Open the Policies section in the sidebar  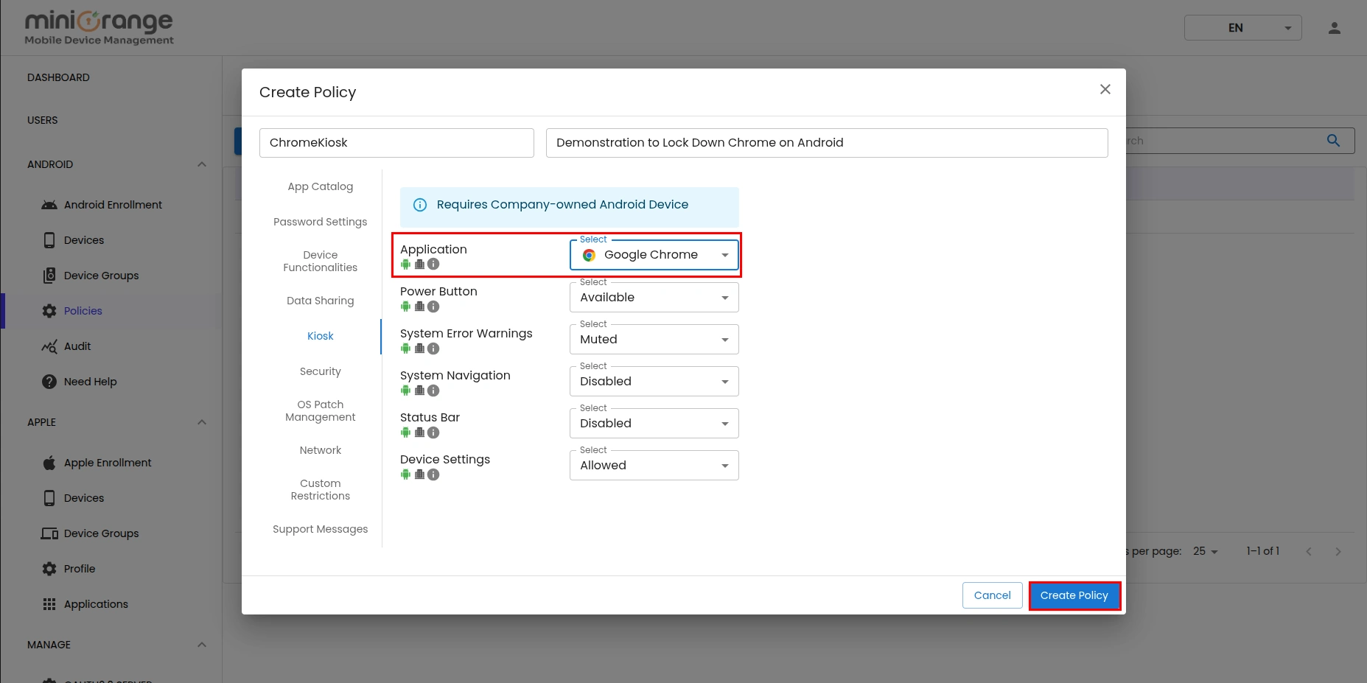83,310
